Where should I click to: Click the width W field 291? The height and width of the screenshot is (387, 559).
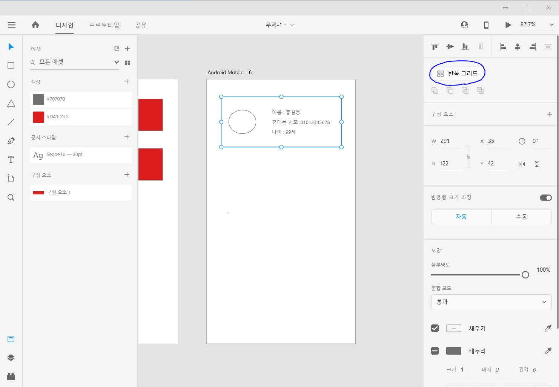click(450, 141)
